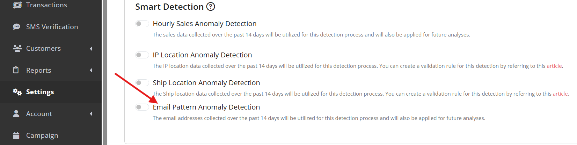Enable Hourly Sales Anomaly Detection toggle
577x145 pixels.
pyautogui.click(x=142, y=24)
